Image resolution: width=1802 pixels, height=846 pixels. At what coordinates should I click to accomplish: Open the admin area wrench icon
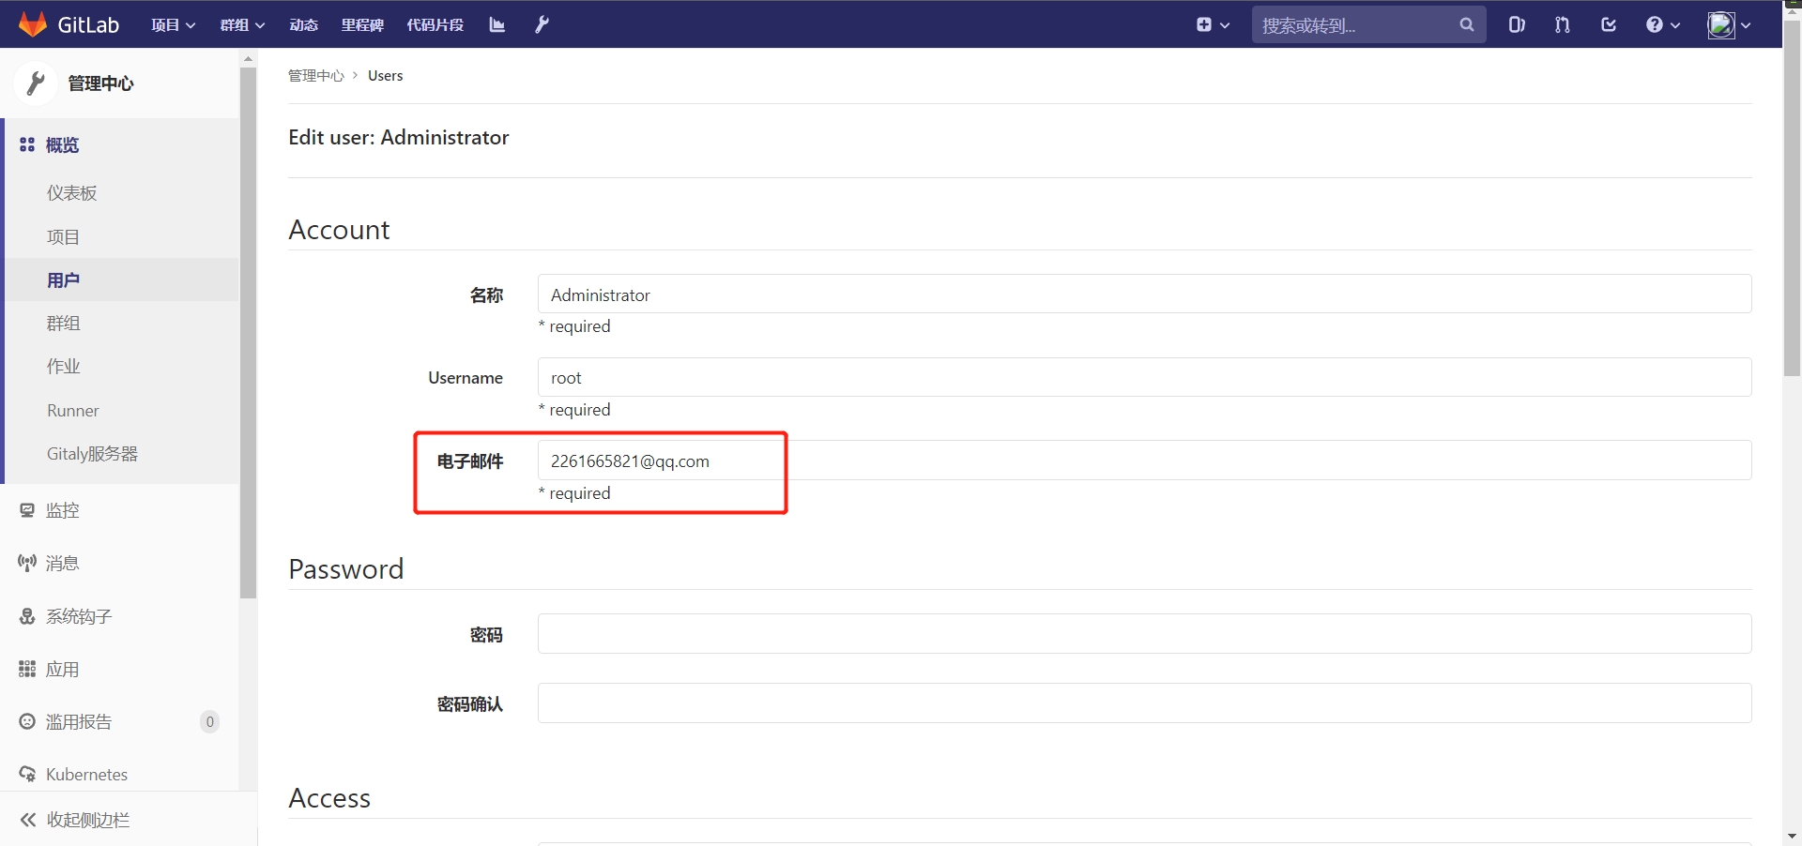(542, 24)
